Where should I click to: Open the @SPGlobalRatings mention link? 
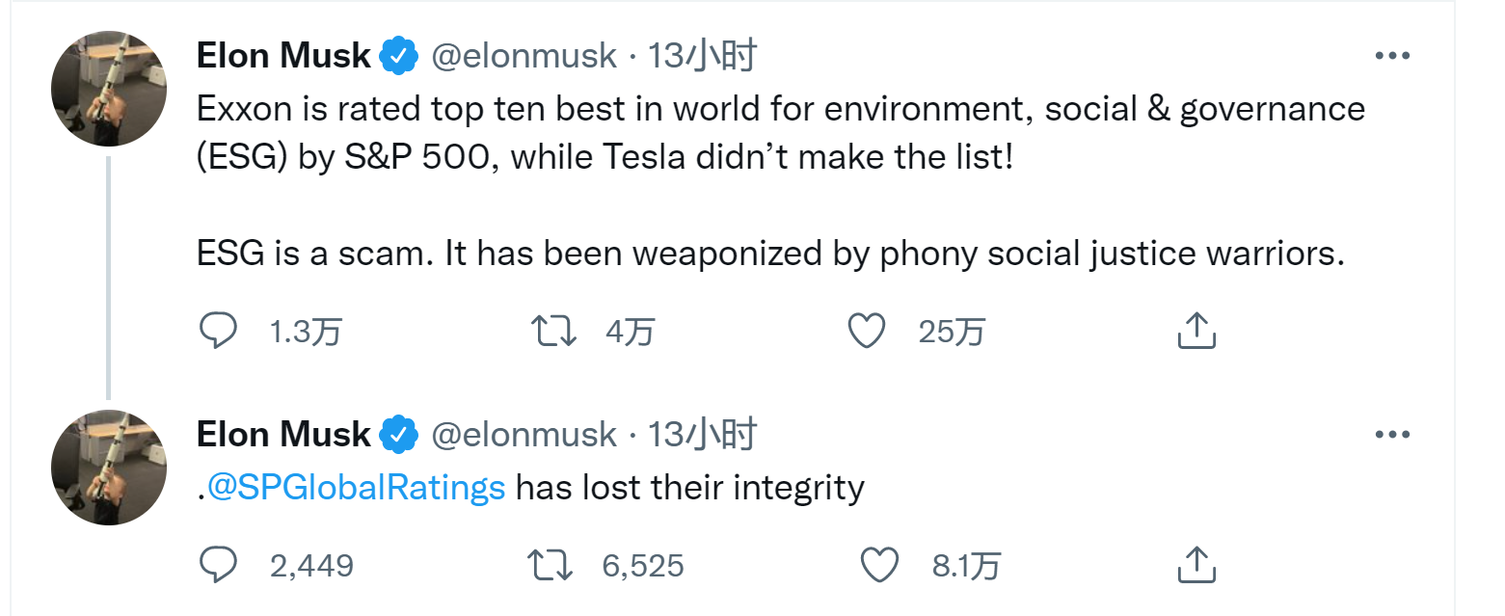(356, 486)
